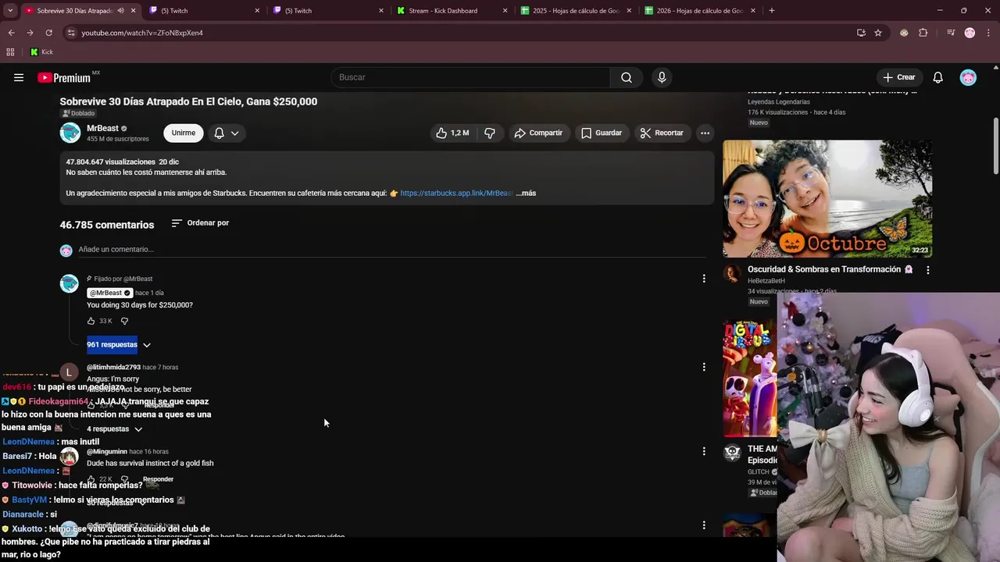This screenshot has height=562, width=1000.
Task: Open the Digital Circus video thumbnail
Action: click(750, 379)
